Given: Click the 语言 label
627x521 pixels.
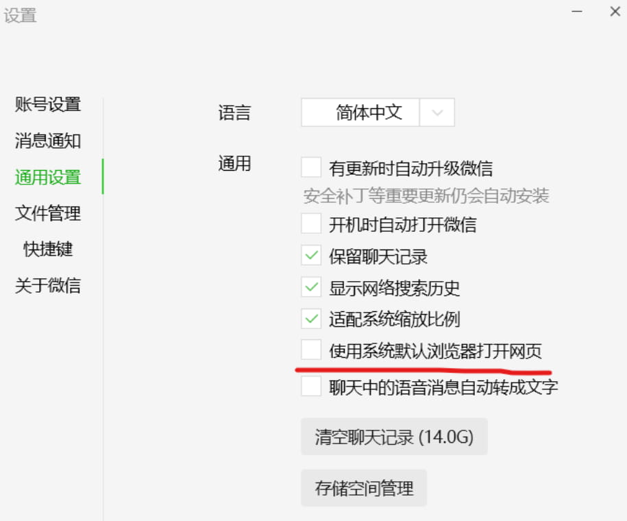Looking at the screenshot, I should pyautogui.click(x=234, y=113).
